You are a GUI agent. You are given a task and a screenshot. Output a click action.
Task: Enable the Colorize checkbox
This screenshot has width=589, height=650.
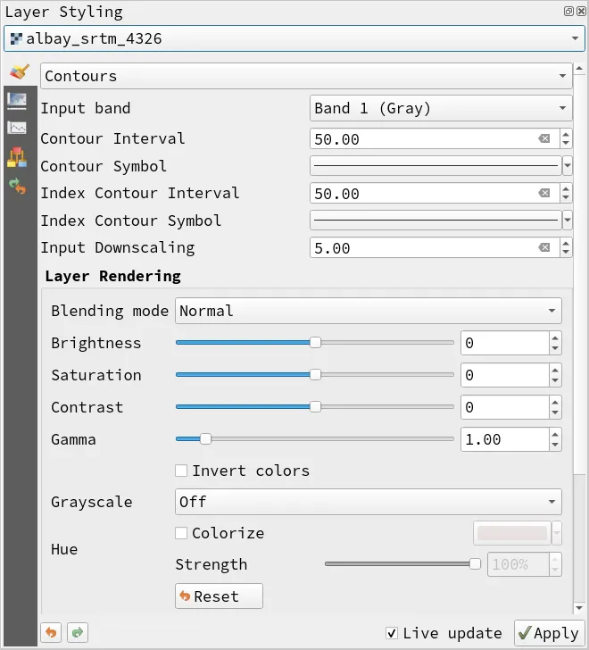click(x=181, y=533)
